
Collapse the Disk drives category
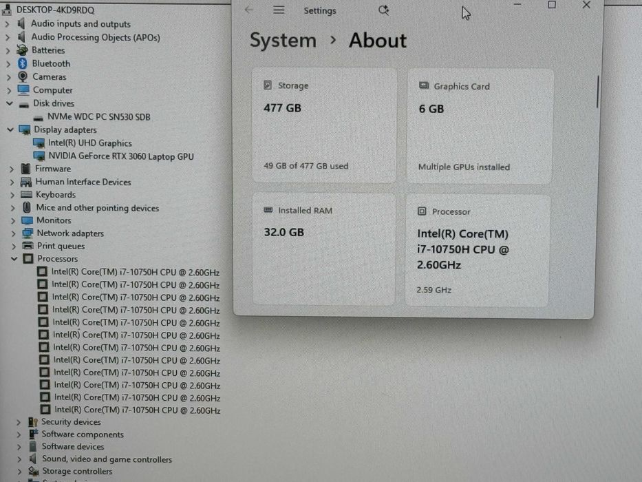point(10,103)
